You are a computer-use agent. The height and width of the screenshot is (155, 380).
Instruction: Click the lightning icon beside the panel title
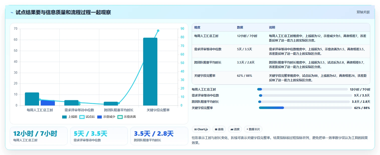coord(12,12)
